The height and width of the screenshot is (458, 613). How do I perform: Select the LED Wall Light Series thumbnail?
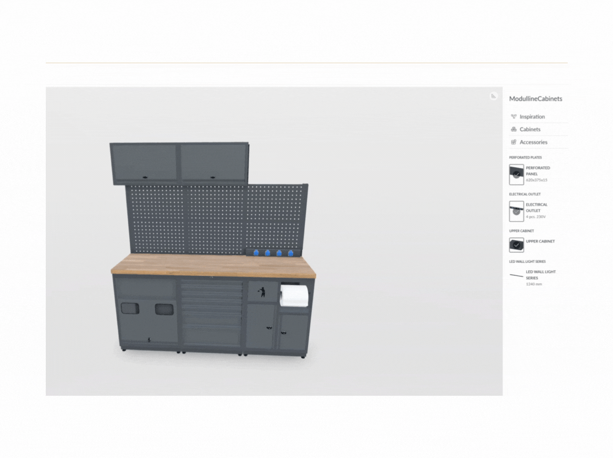coord(516,275)
